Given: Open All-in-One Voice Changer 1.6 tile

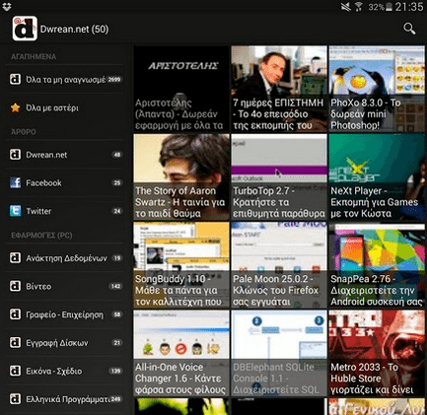Looking at the screenshot, I should [x=181, y=353].
